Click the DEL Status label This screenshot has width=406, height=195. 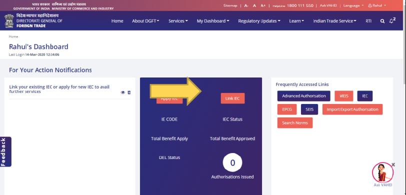169,157
